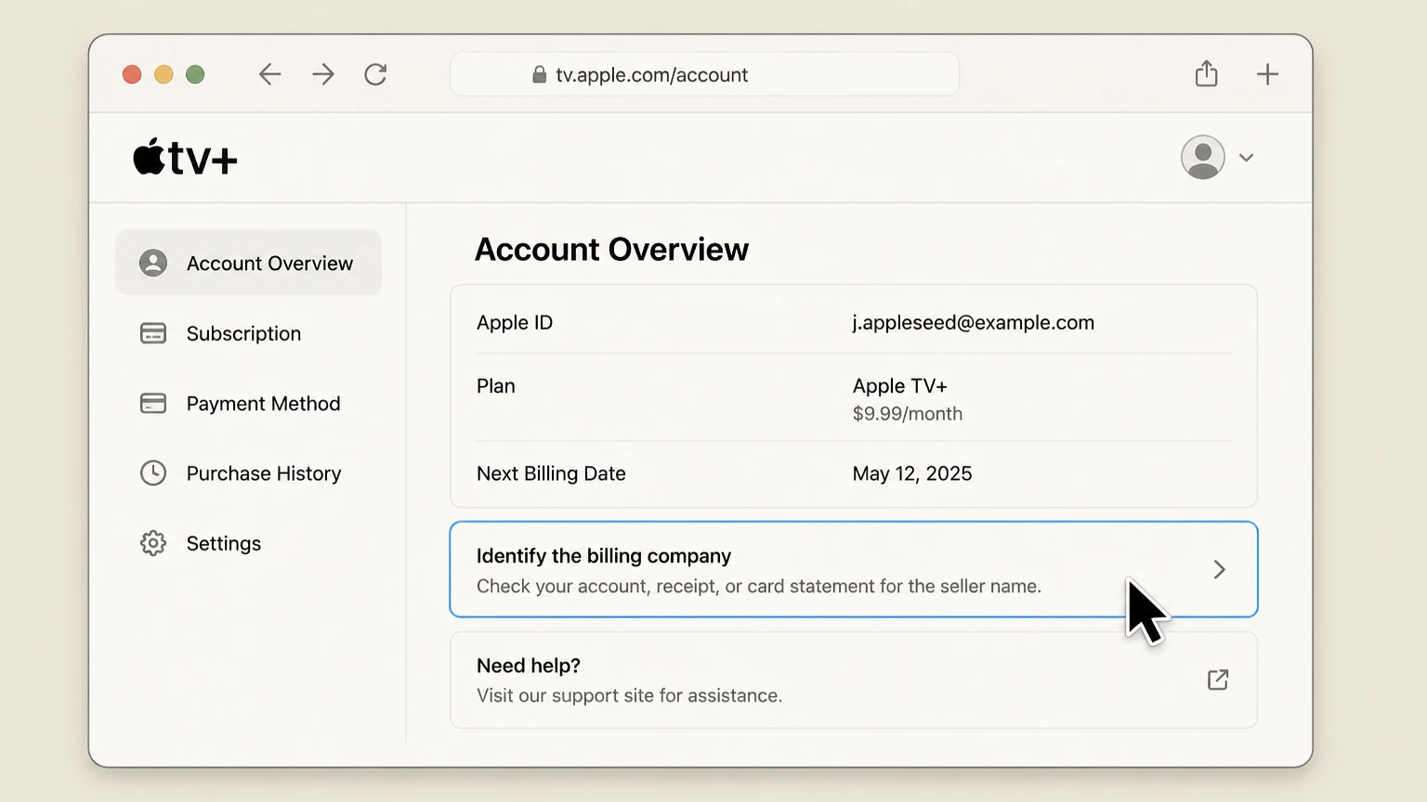Click the credit card icon beside Payment Method

coord(153,403)
